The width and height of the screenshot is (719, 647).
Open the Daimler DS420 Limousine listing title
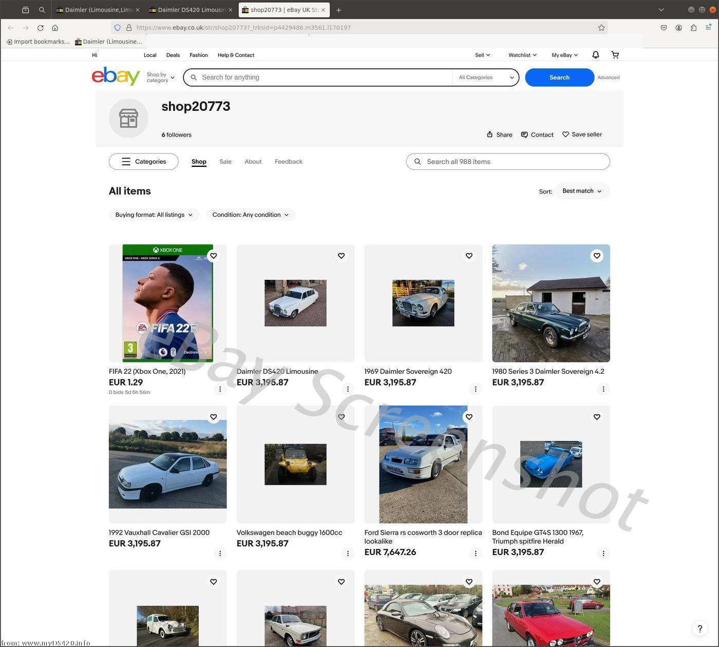(277, 371)
